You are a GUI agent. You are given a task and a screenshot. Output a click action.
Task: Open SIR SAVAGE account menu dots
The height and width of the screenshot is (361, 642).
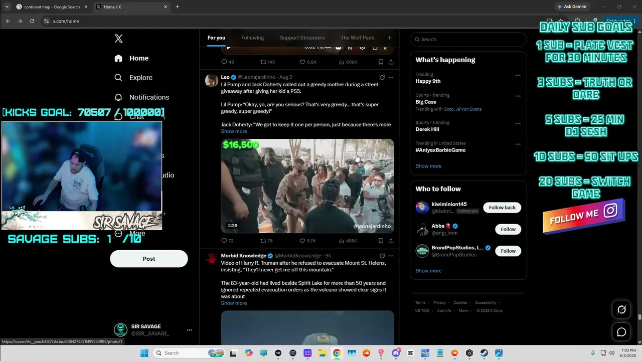pyautogui.click(x=189, y=330)
